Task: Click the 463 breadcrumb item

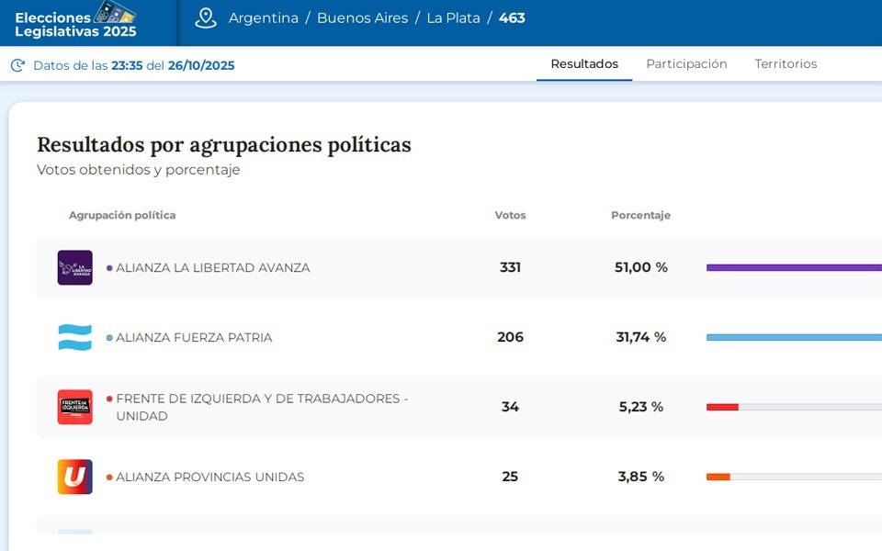Action: pos(512,18)
